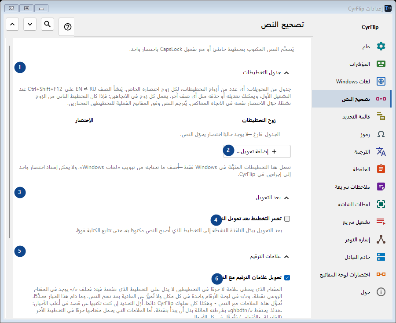This screenshot has width=396, height=323.
Task: Open search with the magnifier icon
Action: (x=48, y=24)
